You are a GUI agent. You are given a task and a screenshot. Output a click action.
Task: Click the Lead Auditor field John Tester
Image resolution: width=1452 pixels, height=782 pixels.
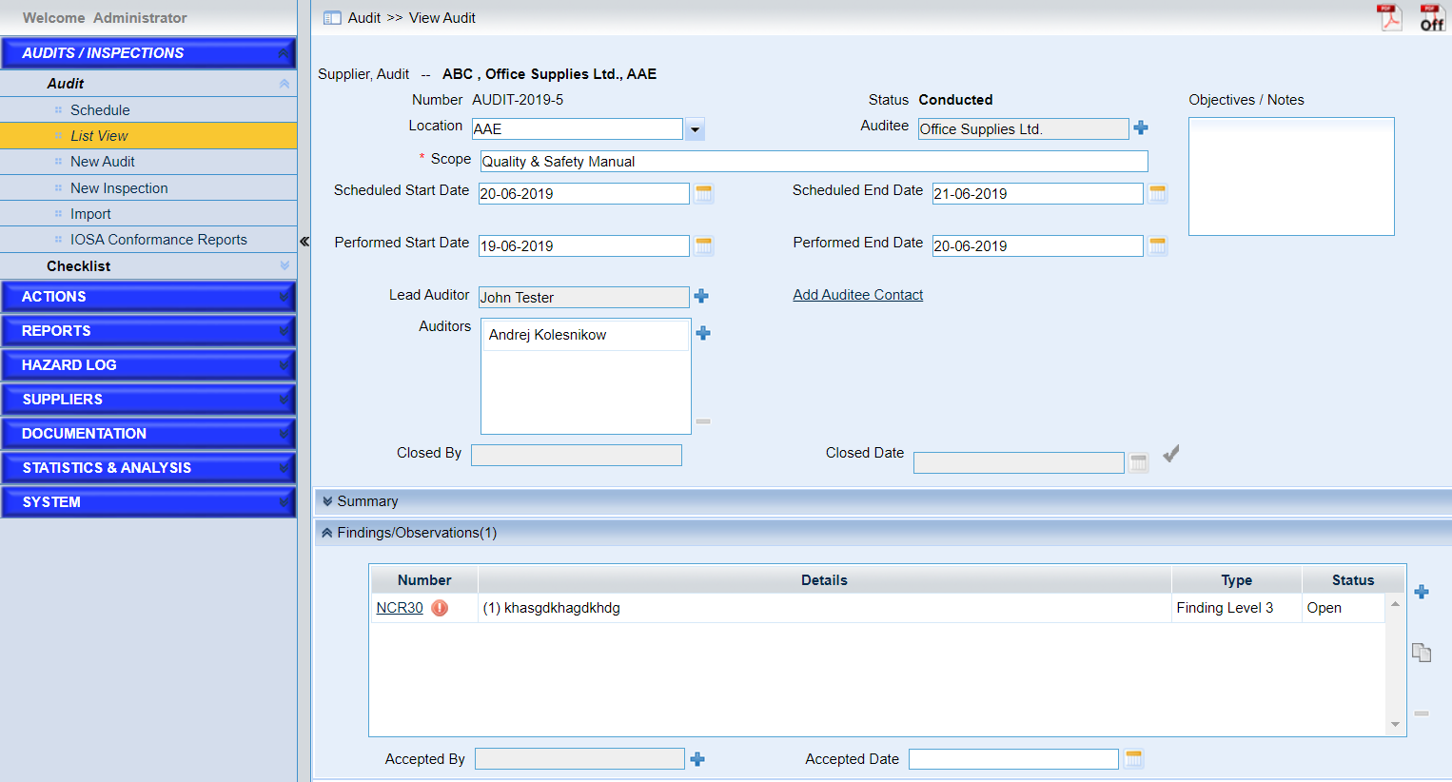(583, 297)
